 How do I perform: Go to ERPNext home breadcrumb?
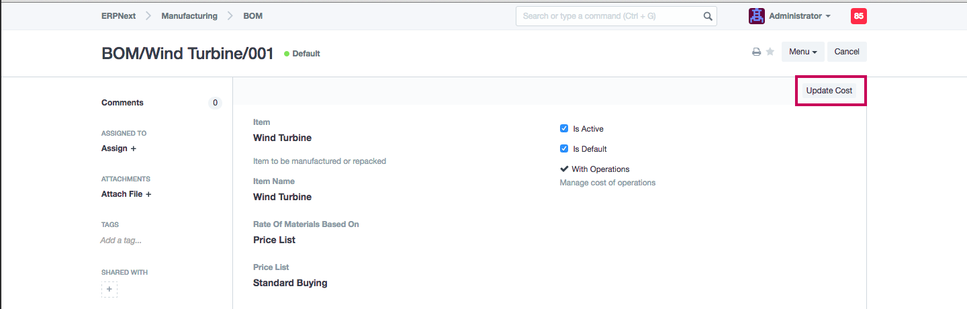pyautogui.click(x=118, y=16)
